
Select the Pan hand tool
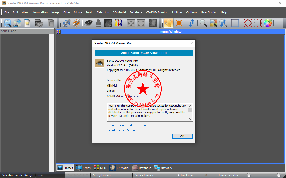[x=169, y=23]
